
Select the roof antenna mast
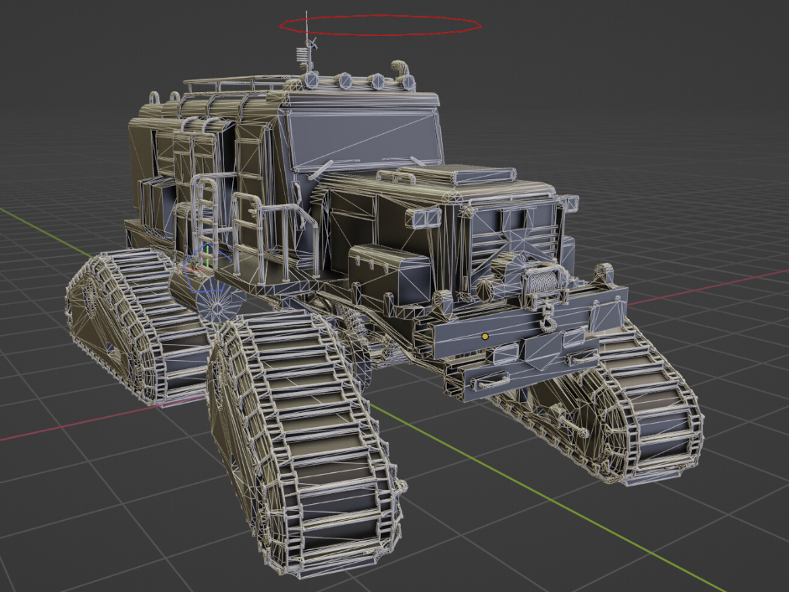coord(306,43)
